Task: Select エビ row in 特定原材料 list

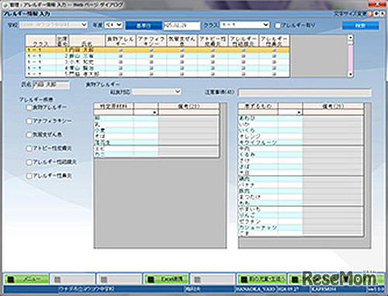Action: (x=156, y=149)
